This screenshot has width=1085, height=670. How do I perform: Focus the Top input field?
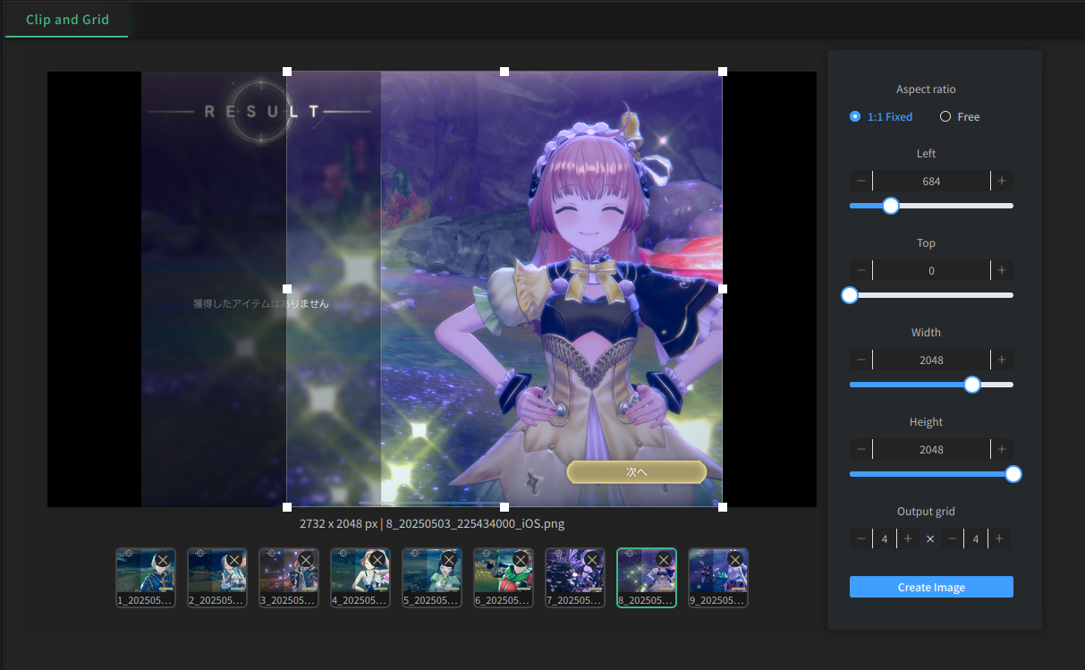pos(931,271)
